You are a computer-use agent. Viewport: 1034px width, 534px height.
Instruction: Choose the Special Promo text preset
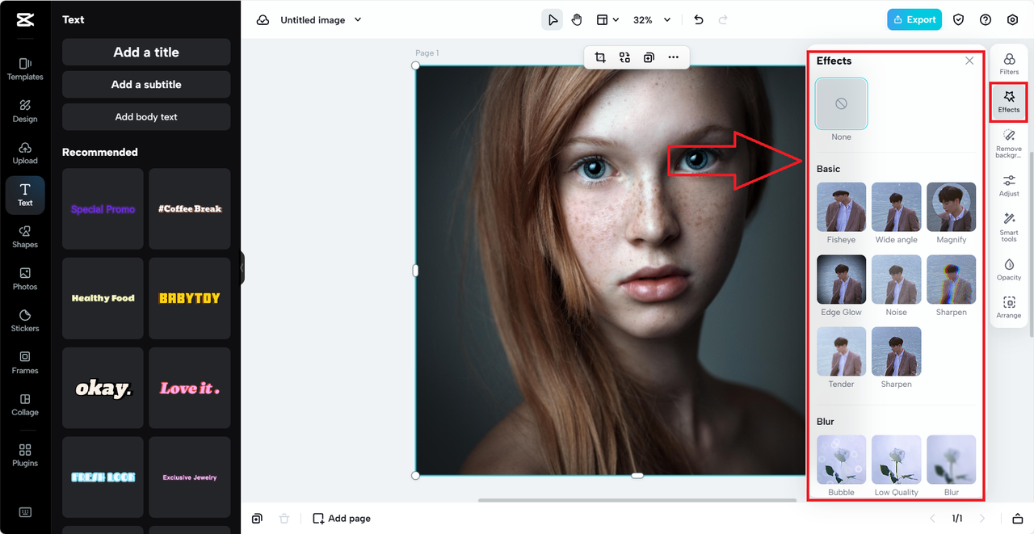(x=103, y=208)
